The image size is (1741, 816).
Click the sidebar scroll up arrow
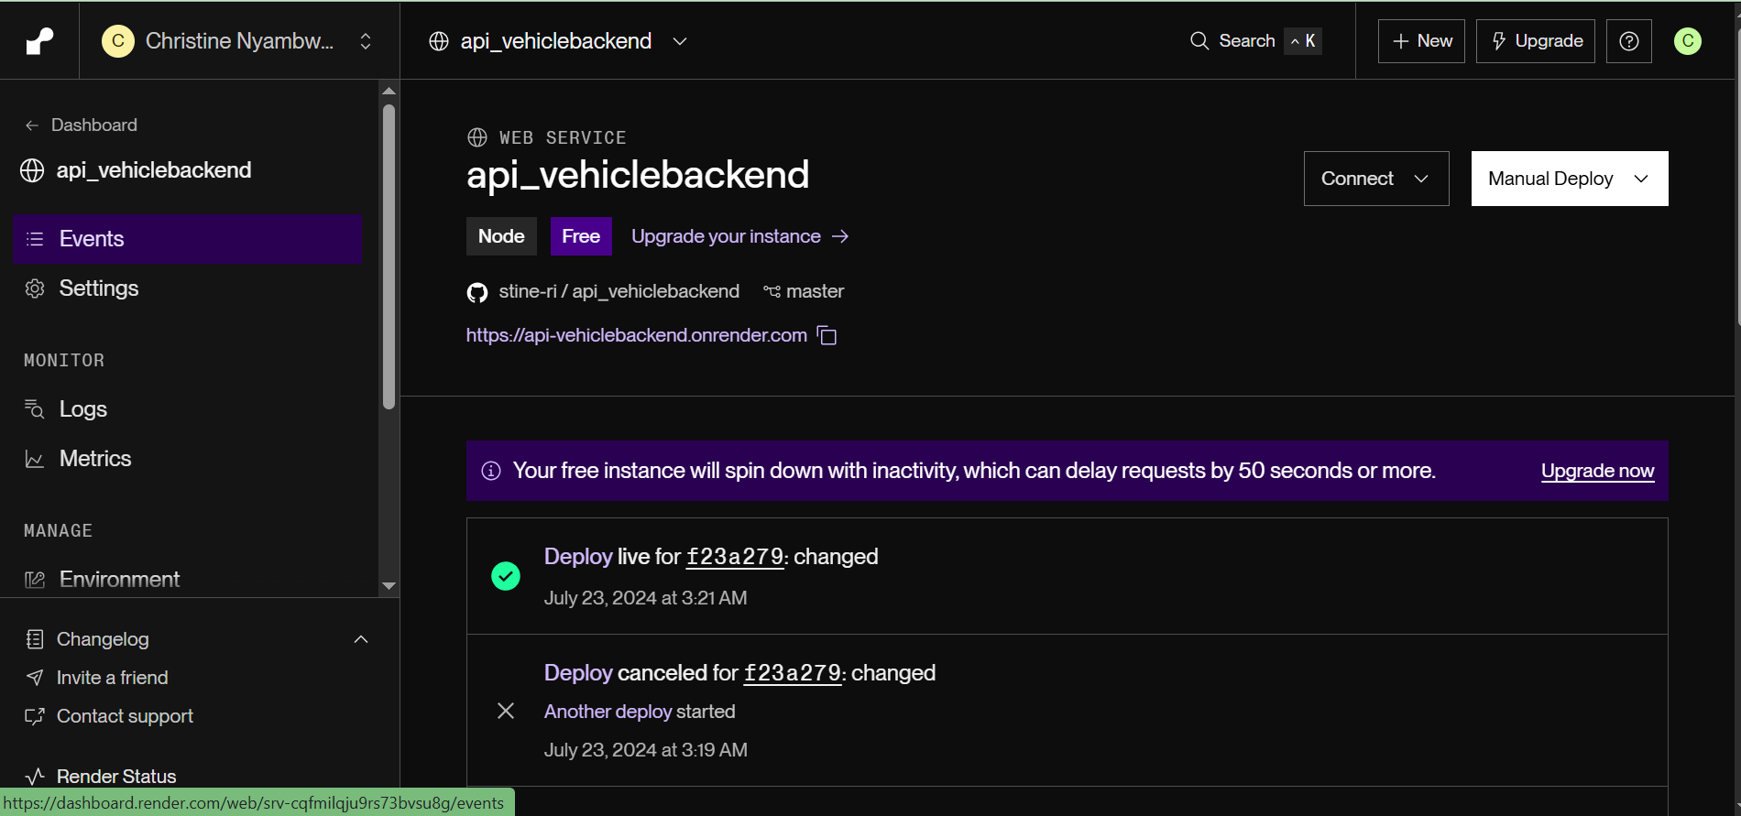389,91
